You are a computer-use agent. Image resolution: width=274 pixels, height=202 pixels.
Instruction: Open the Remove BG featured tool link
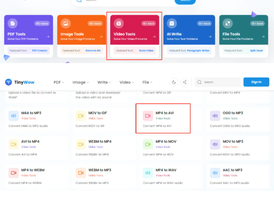point(93,50)
